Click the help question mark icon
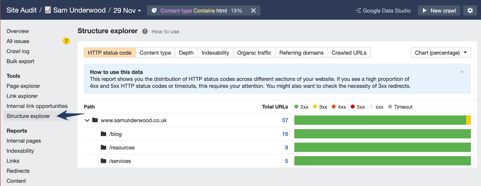The image size is (481, 186). (145, 32)
